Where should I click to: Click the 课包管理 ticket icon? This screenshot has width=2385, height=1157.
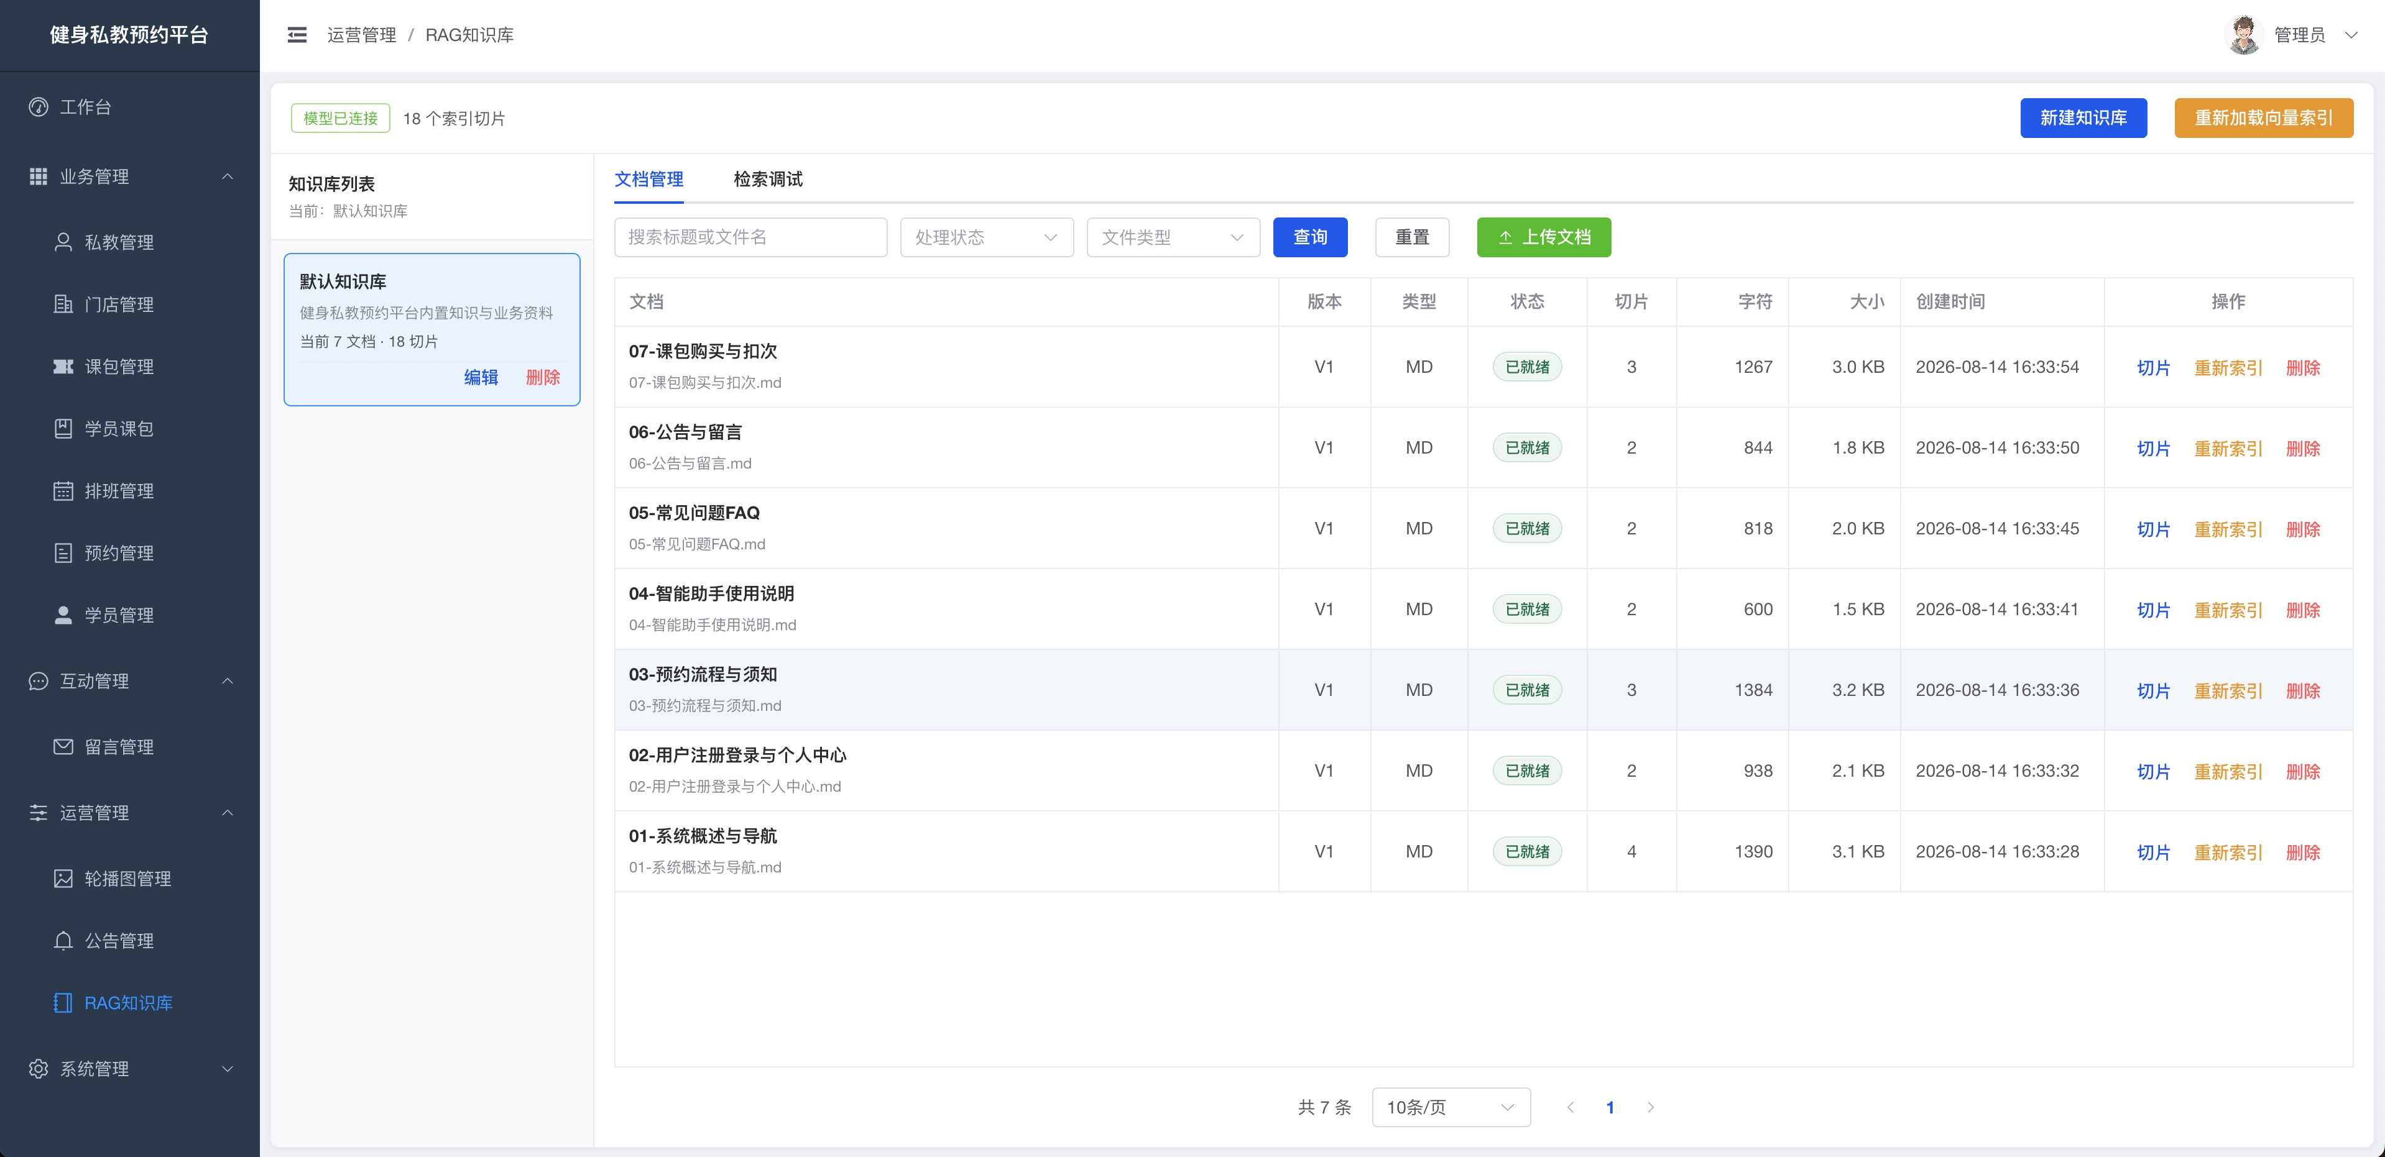pyautogui.click(x=63, y=367)
